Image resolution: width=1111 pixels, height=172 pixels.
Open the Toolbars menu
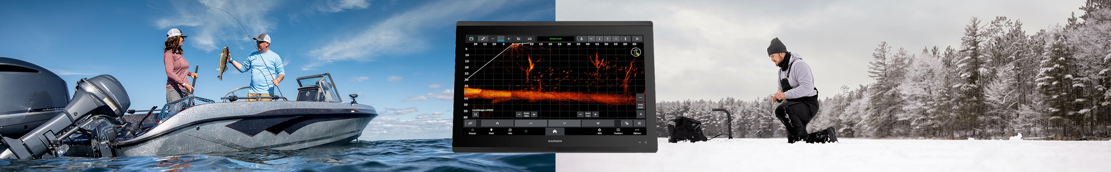tap(618, 131)
